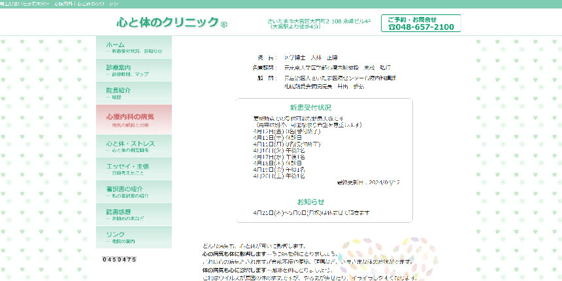This screenshot has height=281, width=562.
Task: Click the paragraph starting 体の病気も心に影響します
Action: [x=268, y=270]
